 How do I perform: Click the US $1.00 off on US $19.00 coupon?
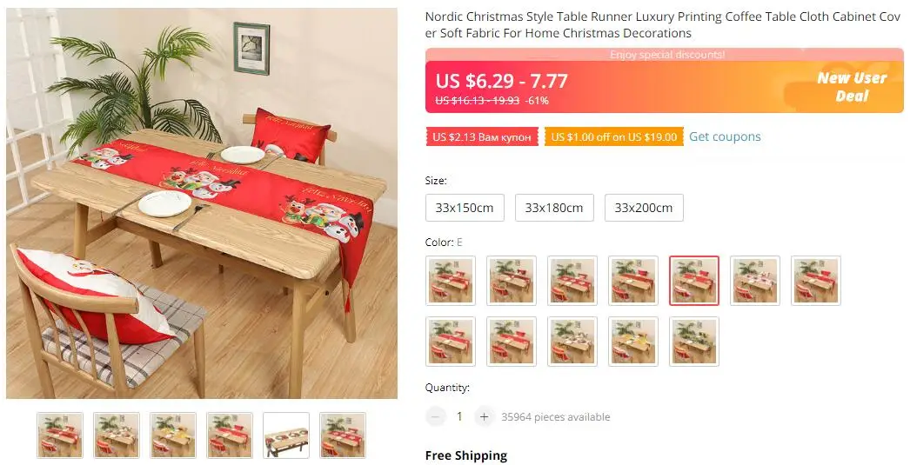(614, 137)
